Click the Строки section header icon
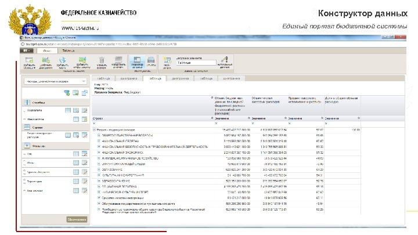The height and width of the screenshot is (235, 418). point(27,127)
